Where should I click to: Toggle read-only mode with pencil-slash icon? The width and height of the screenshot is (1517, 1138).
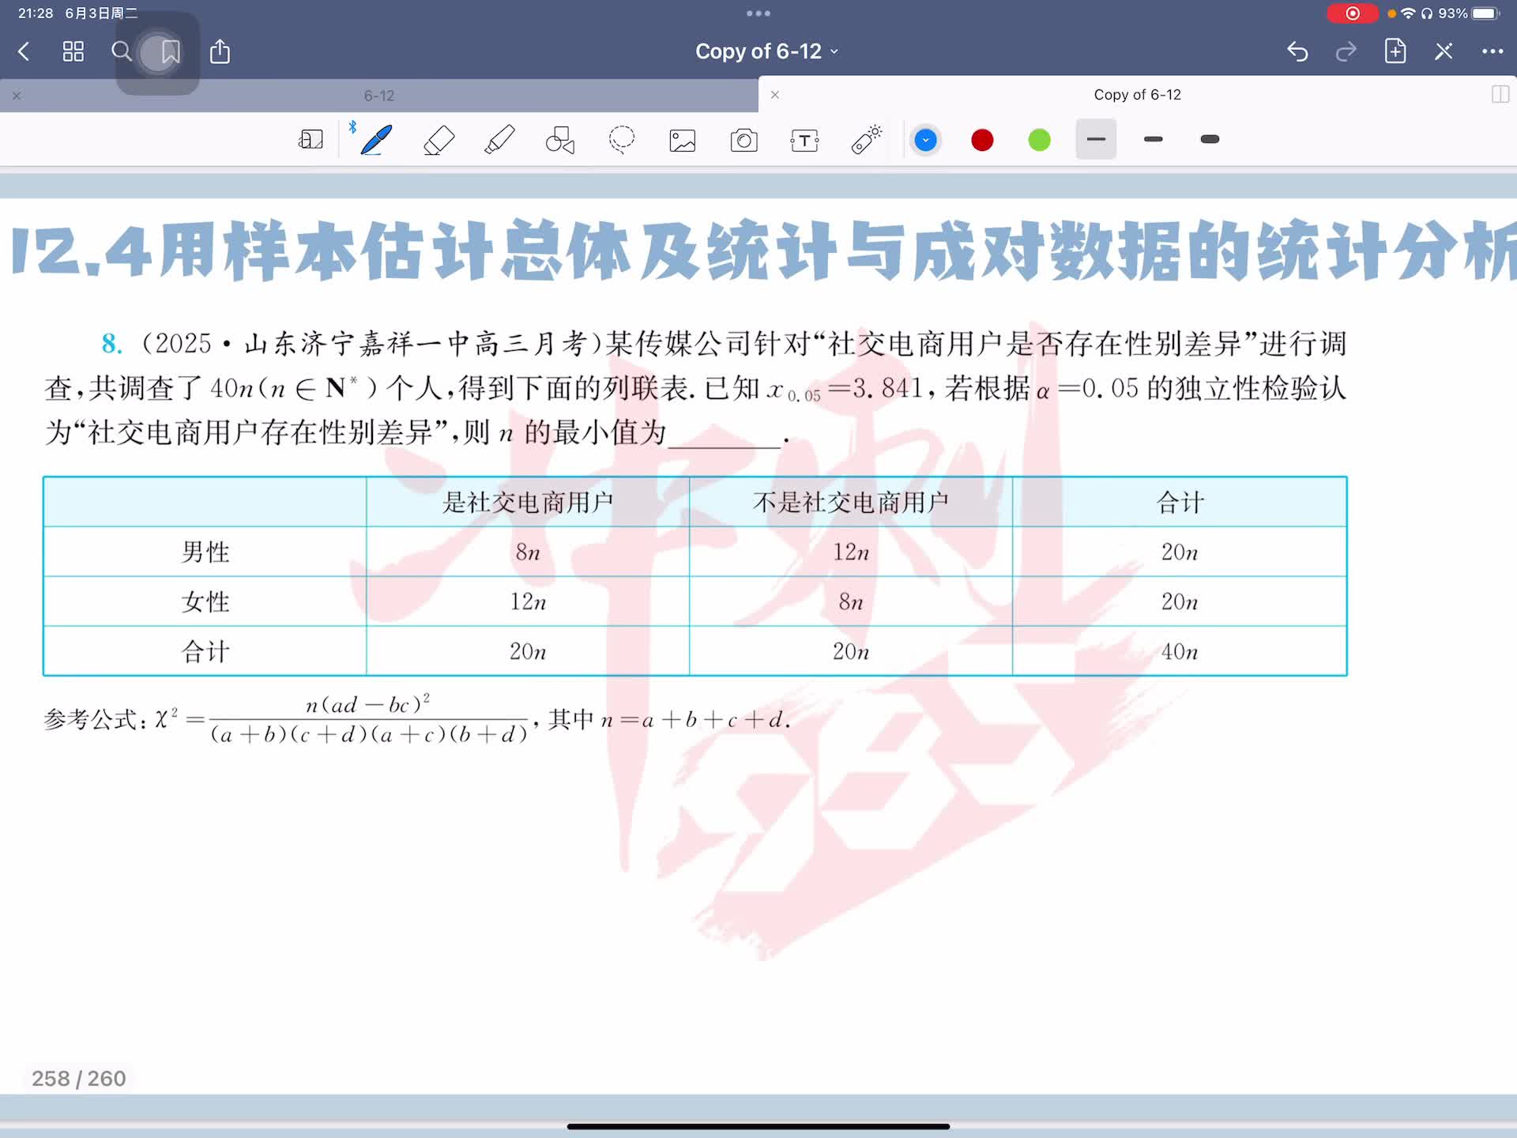1444,51
